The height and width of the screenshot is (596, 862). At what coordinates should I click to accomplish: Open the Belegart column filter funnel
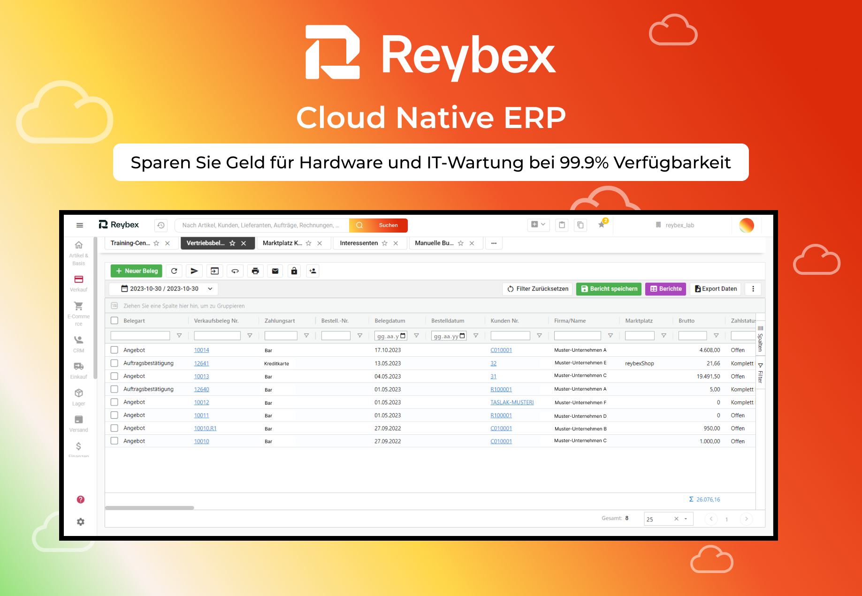click(179, 336)
